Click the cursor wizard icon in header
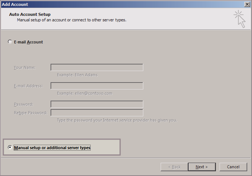This screenshot has height=176, width=252. coord(239,19)
